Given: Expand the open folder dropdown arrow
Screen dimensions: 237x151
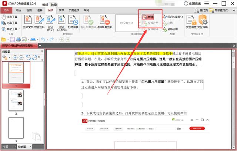Looking at the screenshot, I should [x=8, y=40].
